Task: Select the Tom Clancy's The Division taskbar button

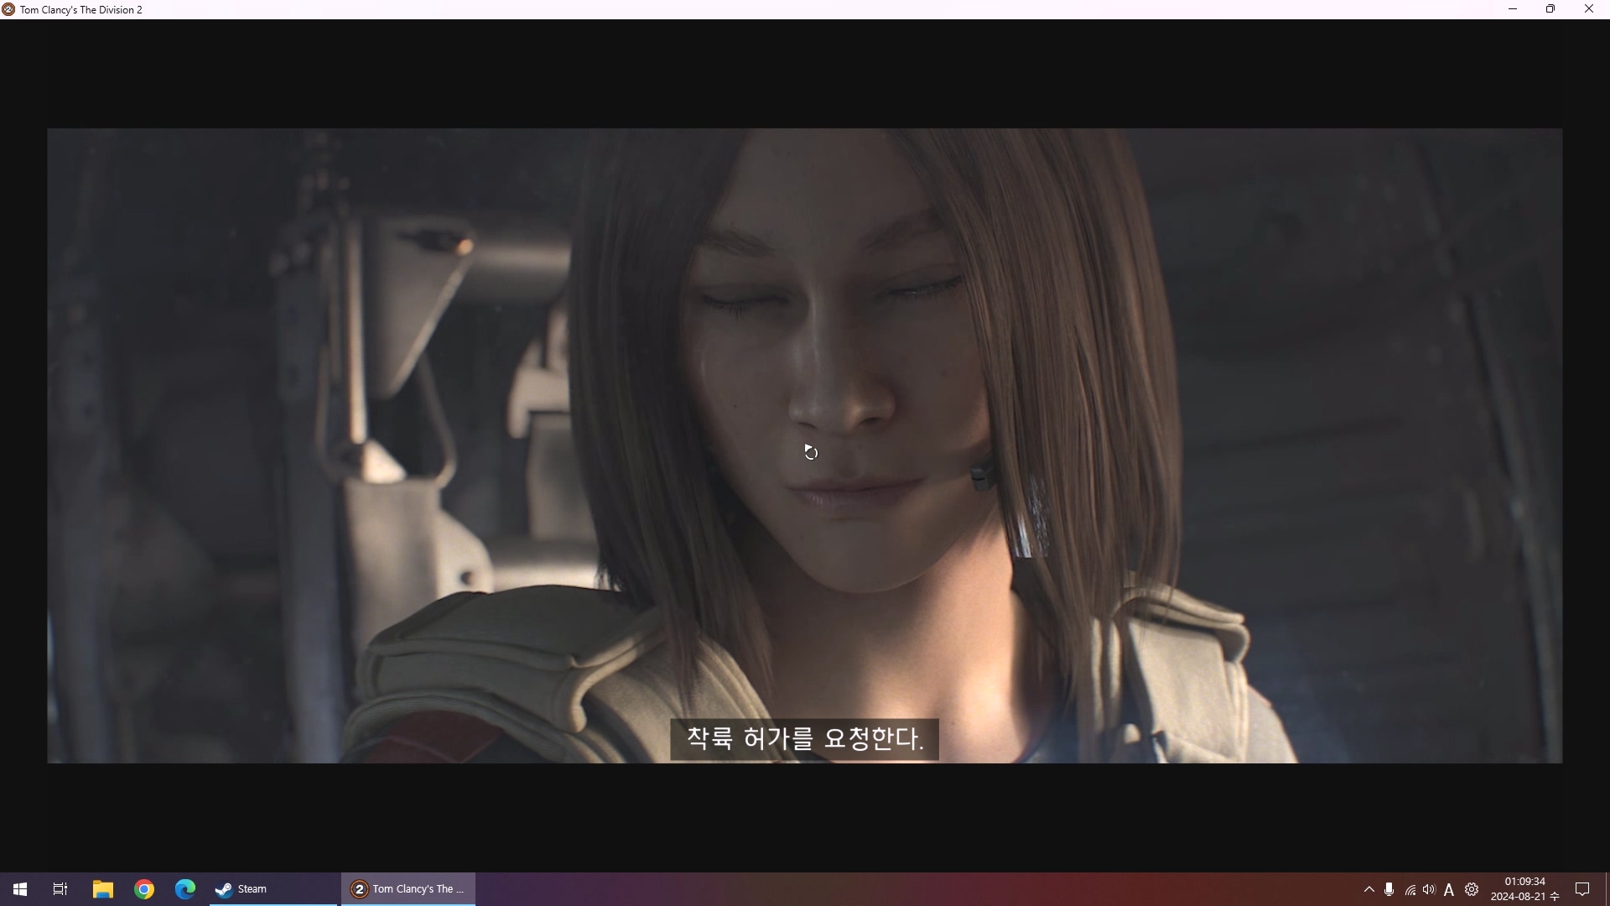Action: (408, 889)
